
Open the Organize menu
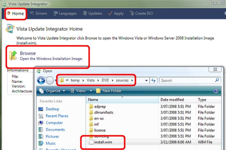52,91
